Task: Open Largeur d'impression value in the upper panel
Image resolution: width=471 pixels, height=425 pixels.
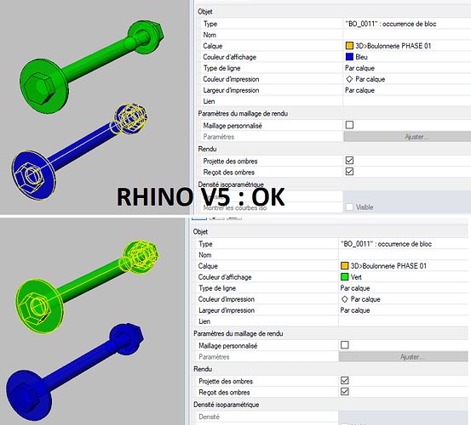Action: 407,90
